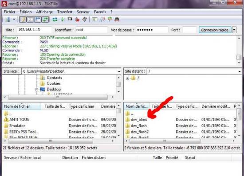Disconnect from the current server
Image resolution: width=244 pixels, height=176 pixels.
[x=77, y=20]
